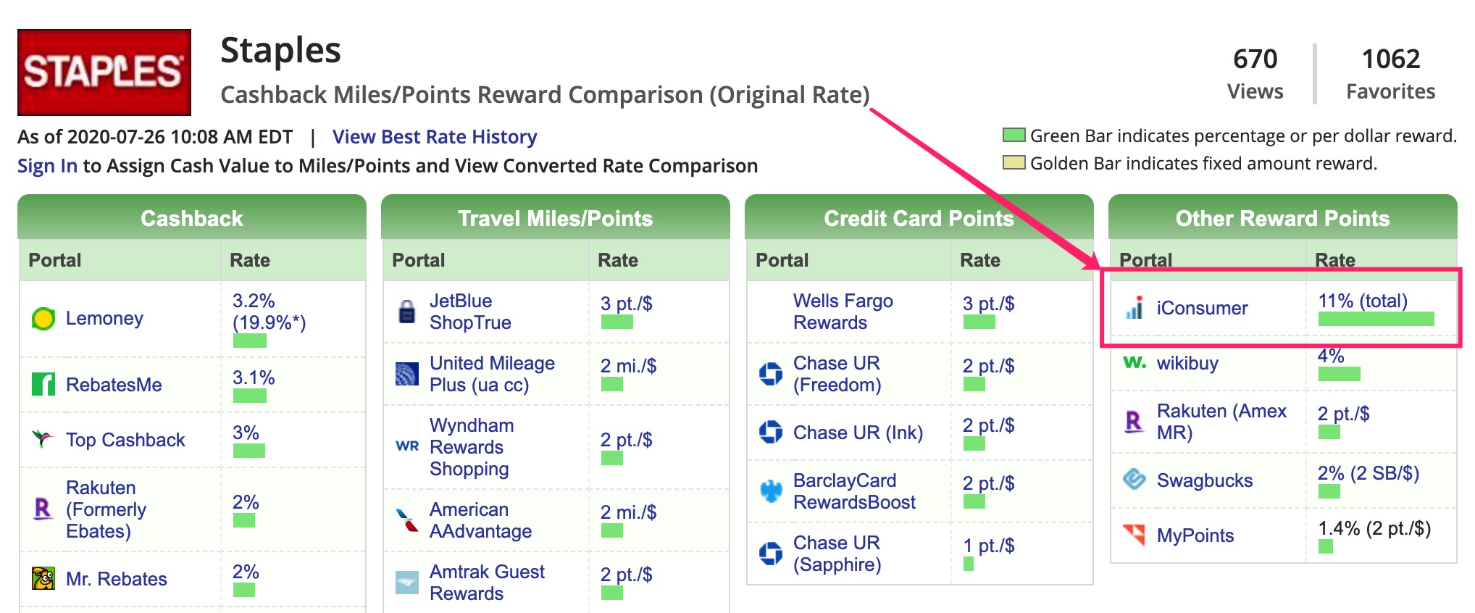This screenshot has height=613, width=1475.
Task: Open the wikibuy portal link
Action: pyautogui.click(x=1187, y=363)
